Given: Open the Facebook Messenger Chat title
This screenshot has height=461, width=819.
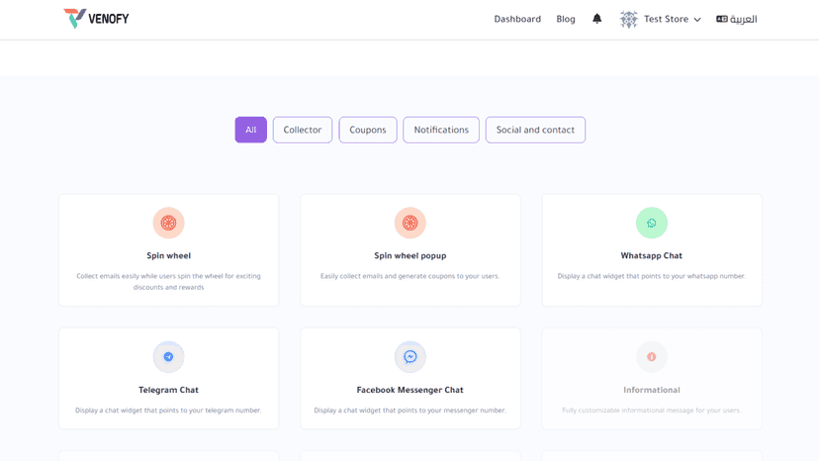Looking at the screenshot, I should 410,390.
